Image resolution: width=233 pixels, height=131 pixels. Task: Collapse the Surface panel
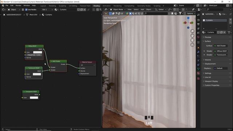click(208, 41)
